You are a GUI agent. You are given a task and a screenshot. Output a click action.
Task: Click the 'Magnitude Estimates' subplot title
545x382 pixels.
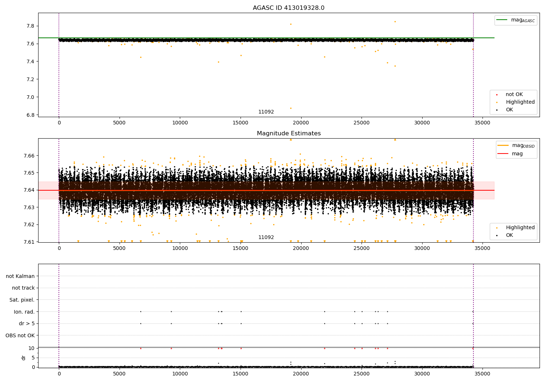288,134
